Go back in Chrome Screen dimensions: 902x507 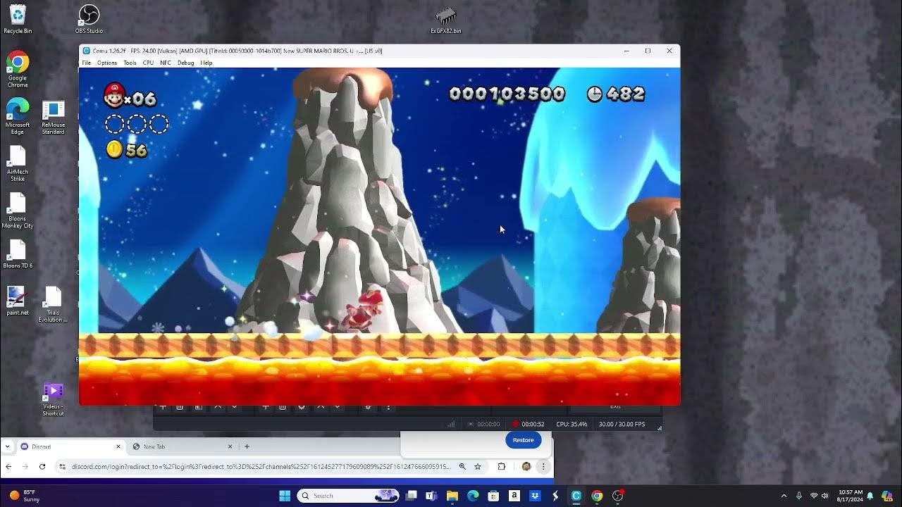point(8,466)
